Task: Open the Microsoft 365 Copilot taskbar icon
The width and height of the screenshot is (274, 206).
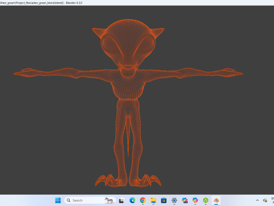Action: (x=184, y=200)
